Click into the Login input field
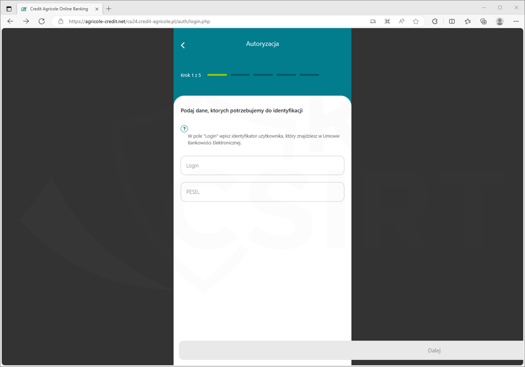 (262, 165)
